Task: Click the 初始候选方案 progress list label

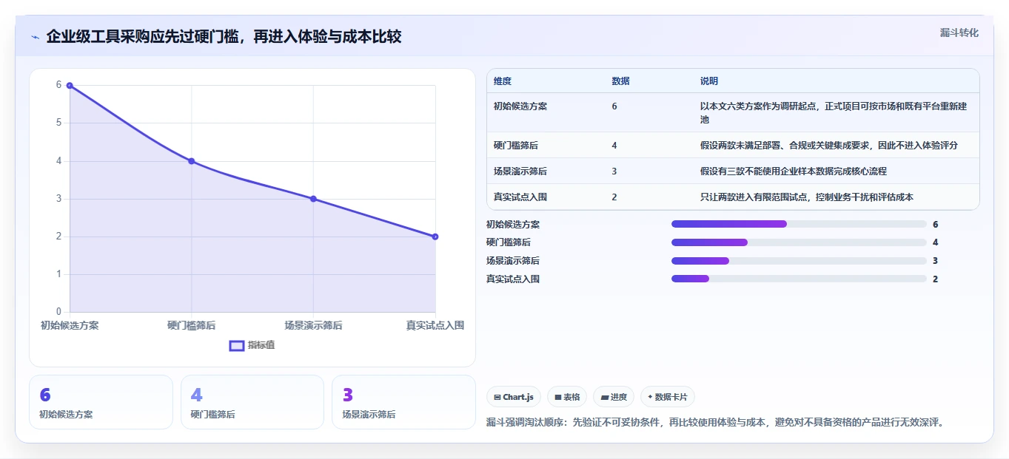Action: 513,224
